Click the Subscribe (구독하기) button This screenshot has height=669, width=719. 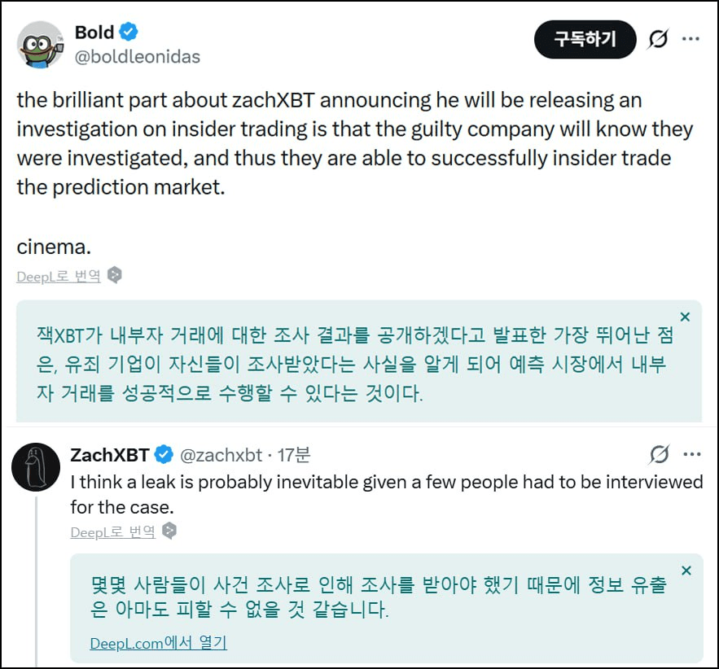[585, 39]
